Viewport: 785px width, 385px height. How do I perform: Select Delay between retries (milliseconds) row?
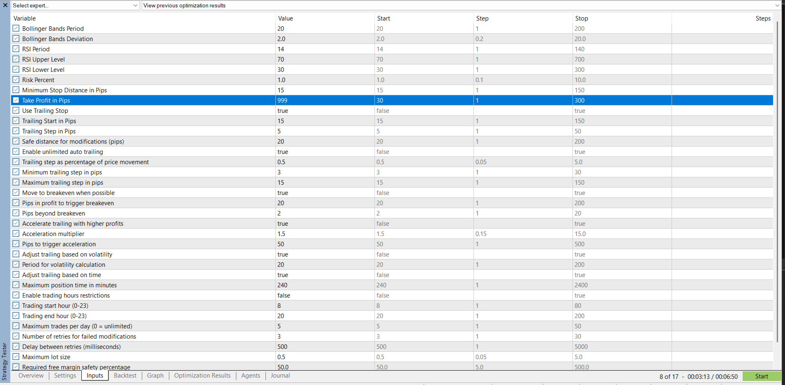pos(392,346)
